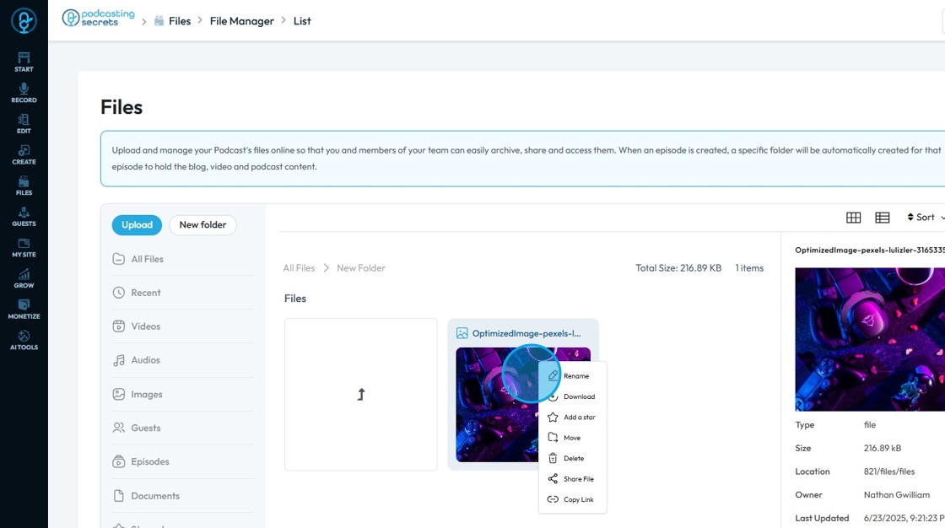Click the 821/files/files location value

[x=889, y=471]
